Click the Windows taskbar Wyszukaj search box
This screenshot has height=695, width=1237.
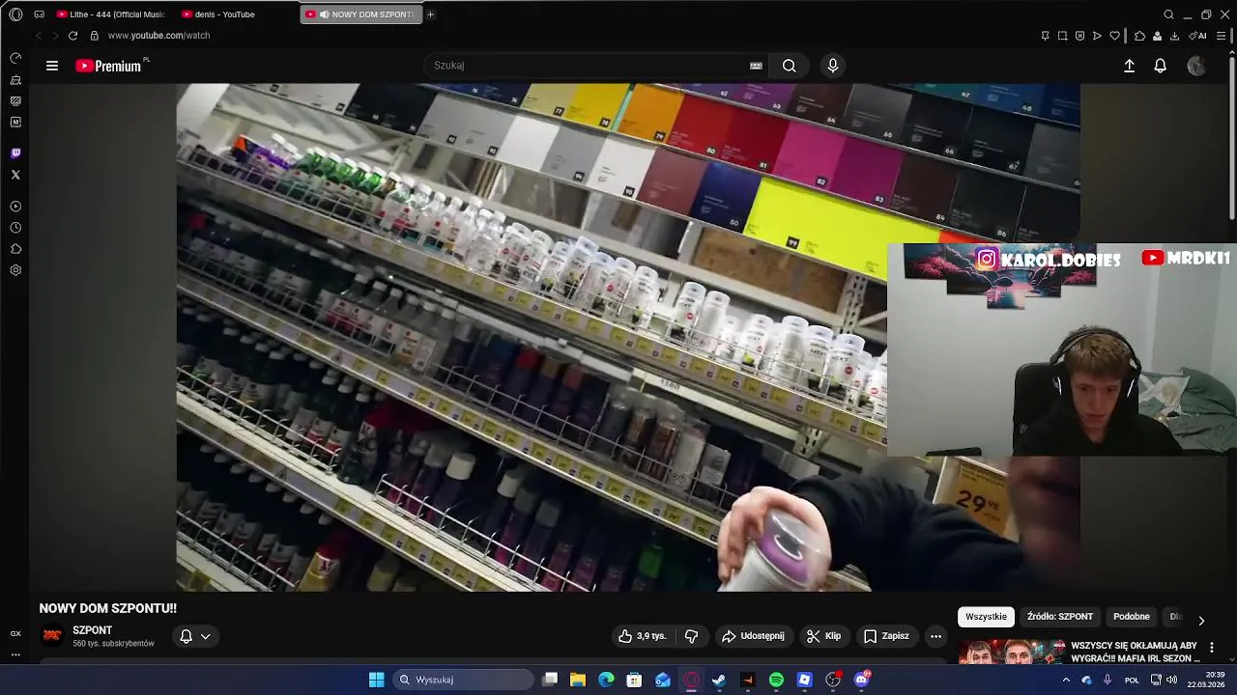(464, 680)
